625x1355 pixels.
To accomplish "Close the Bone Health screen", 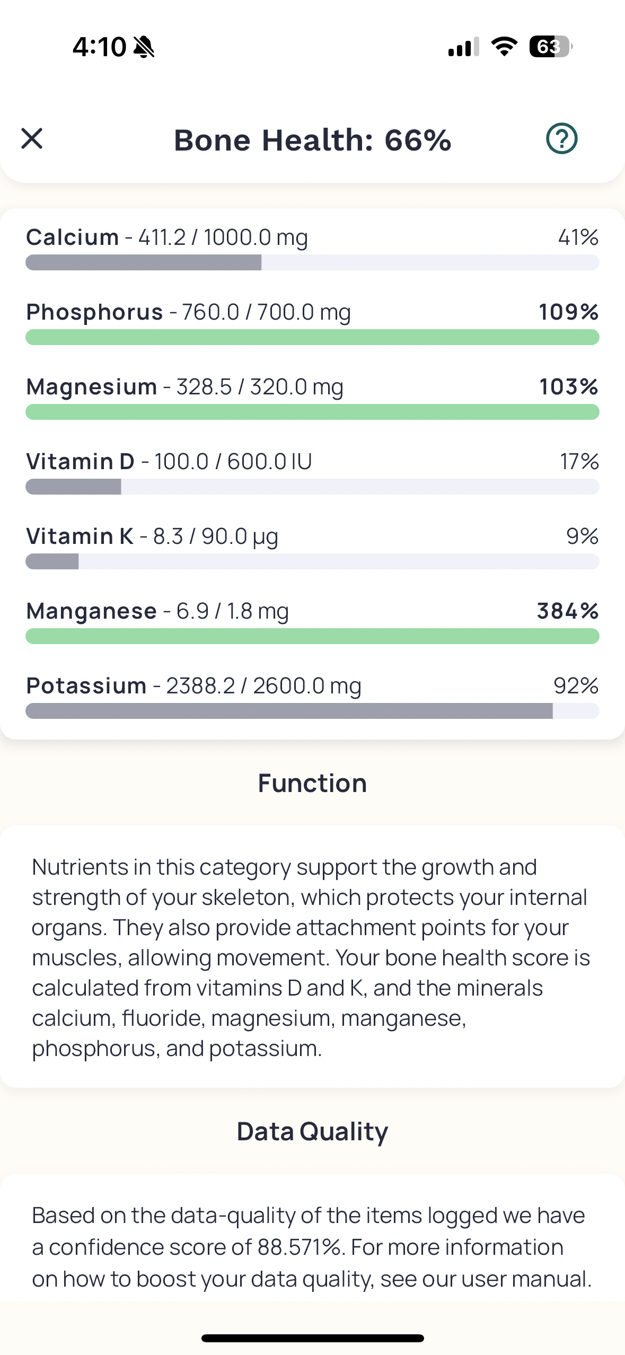I will (32, 139).
